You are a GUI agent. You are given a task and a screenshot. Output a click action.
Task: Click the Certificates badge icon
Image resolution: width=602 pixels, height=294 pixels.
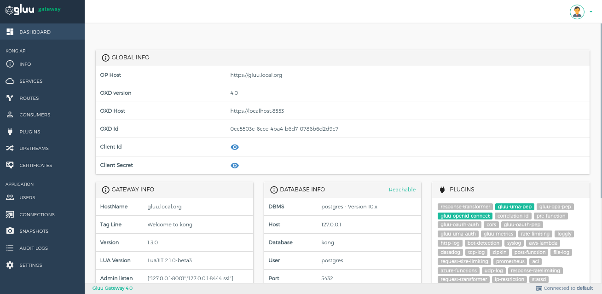pos(10,165)
